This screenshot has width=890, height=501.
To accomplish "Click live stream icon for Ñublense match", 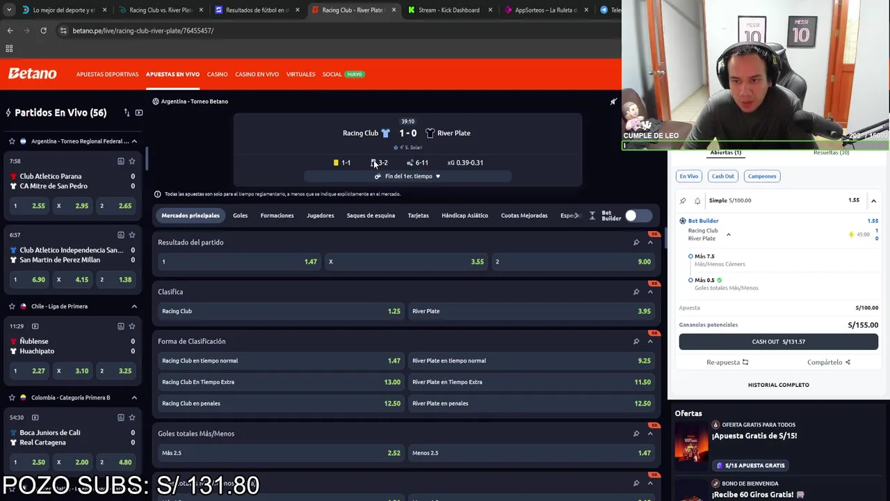I will pyautogui.click(x=35, y=326).
